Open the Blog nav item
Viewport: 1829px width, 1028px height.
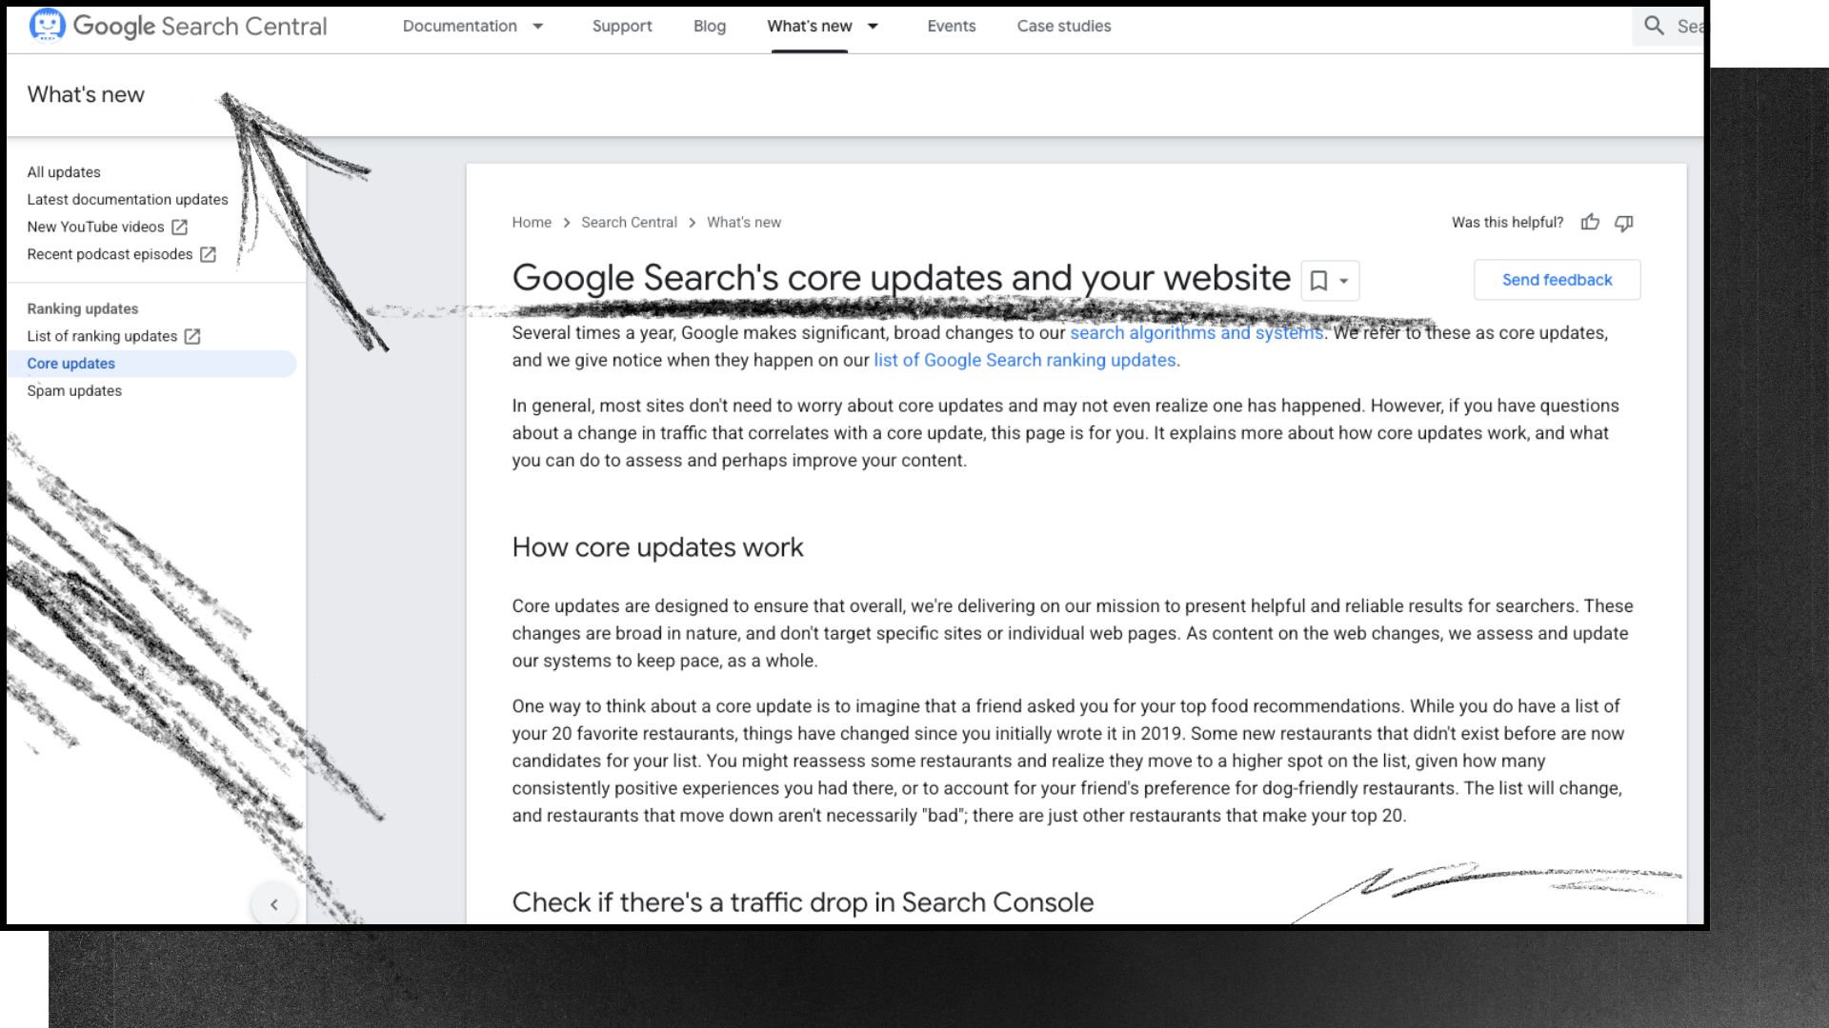(x=710, y=26)
